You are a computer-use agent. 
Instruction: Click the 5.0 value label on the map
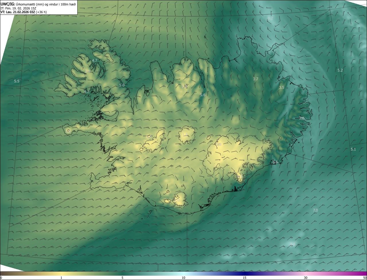coord(122,85)
